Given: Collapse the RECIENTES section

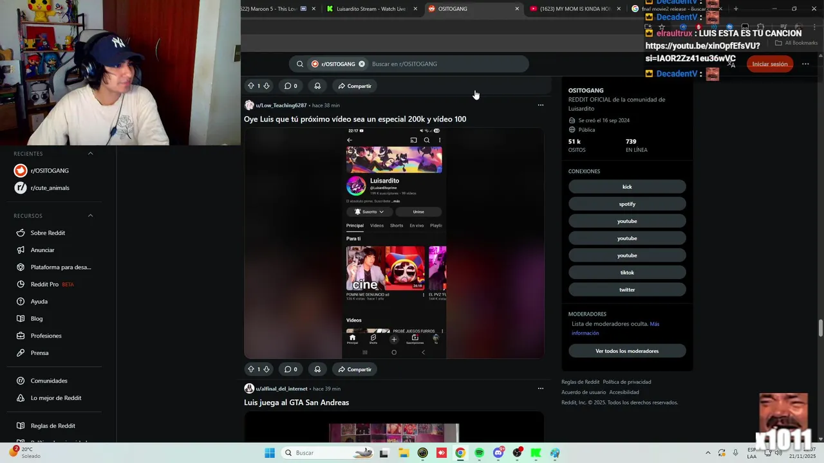Looking at the screenshot, I should point(90,154).
